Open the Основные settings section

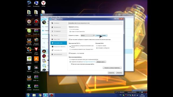click(x=59, y=23)
